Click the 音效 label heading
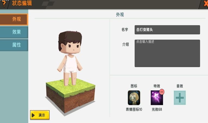 (x=180, y=86)
